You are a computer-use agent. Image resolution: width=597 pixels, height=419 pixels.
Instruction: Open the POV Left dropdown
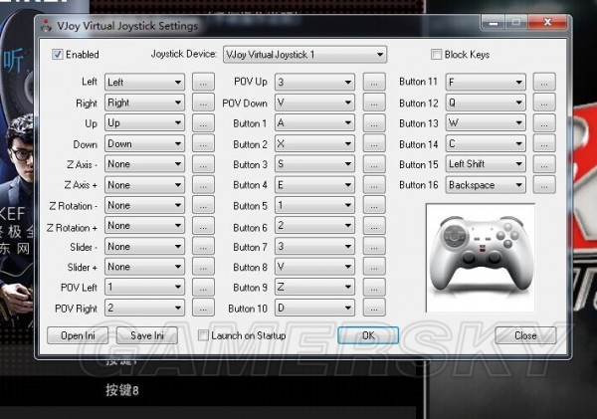(x=144, y=287)
